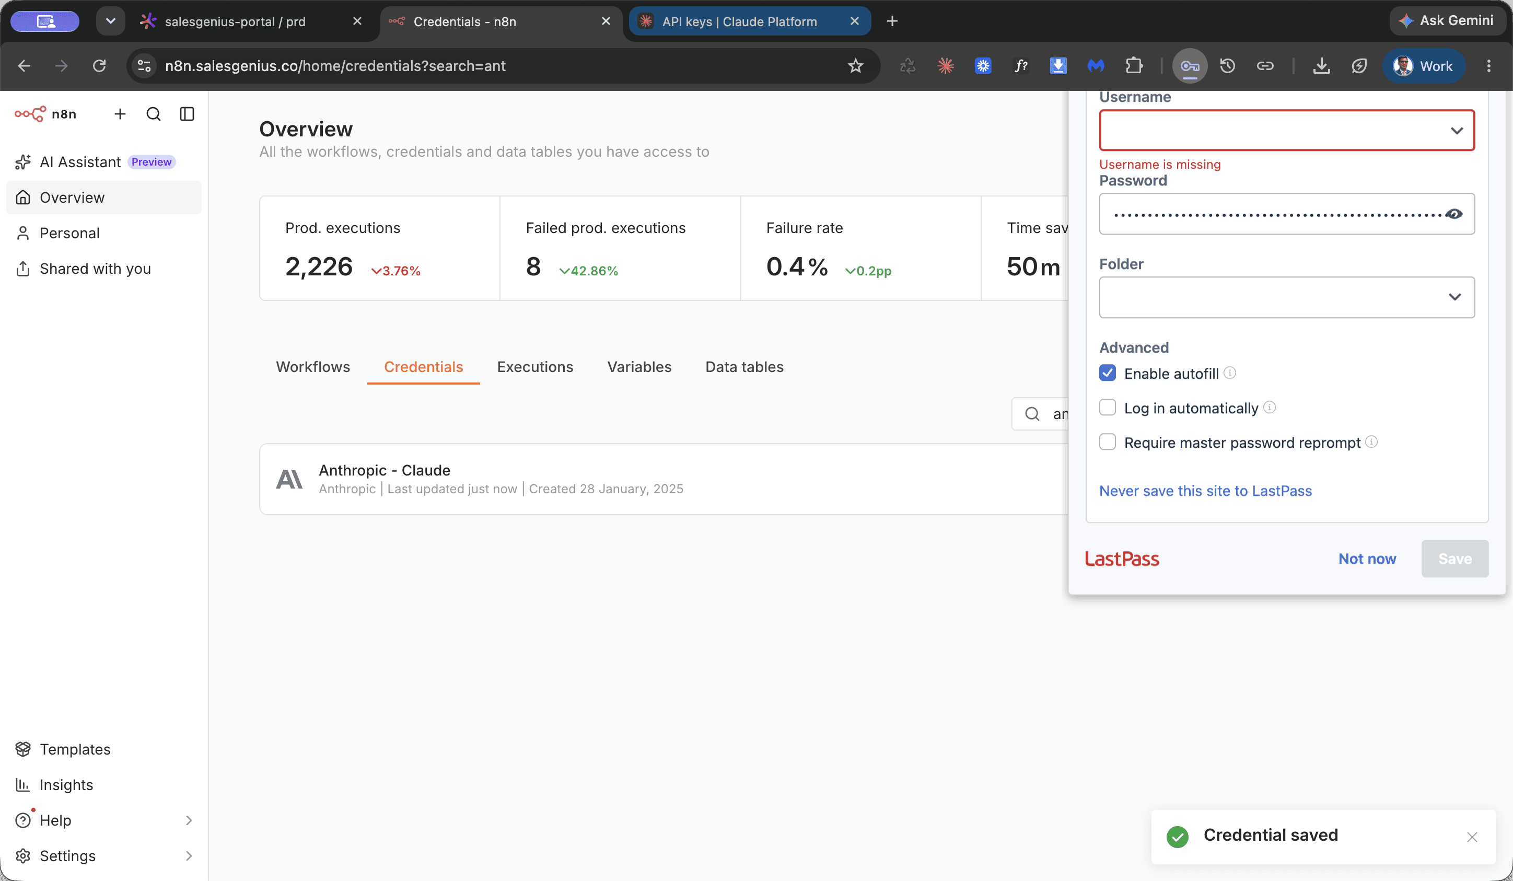
Task: Check the Log in automatically checkbox
Action: (1108, 408)
